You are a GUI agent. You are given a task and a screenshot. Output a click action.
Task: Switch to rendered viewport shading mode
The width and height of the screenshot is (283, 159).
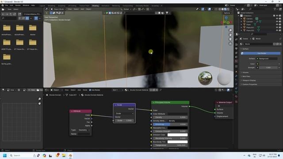point(228,9)
